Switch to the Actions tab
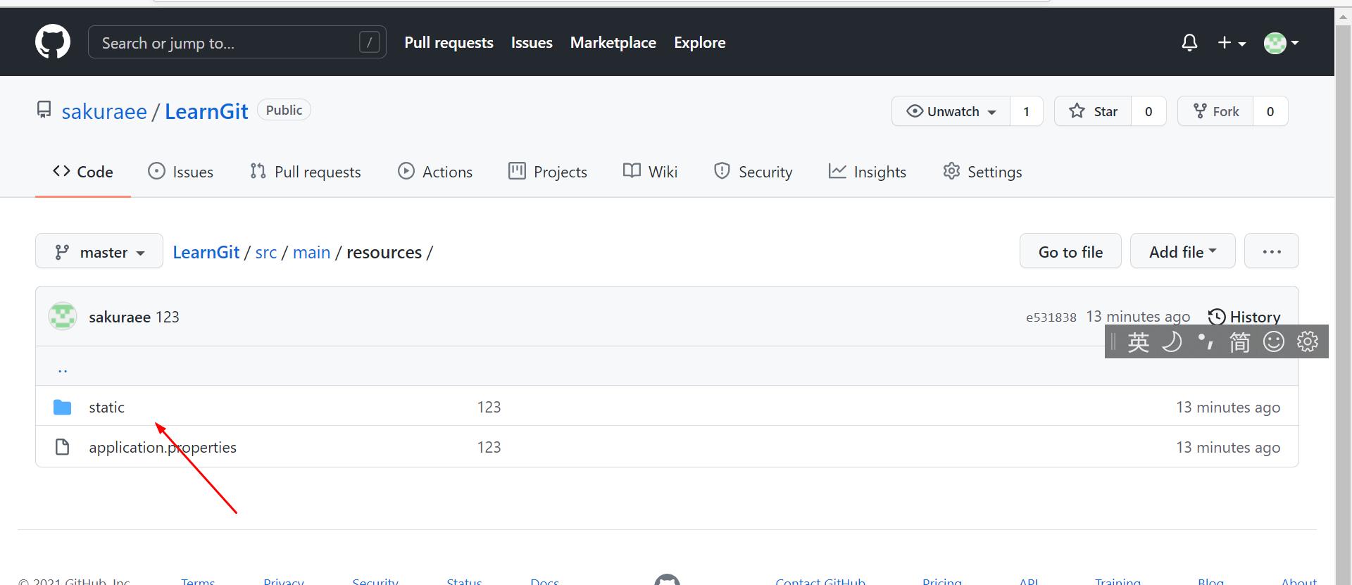This screenshot has width=1352, height=585. coord(435,172)
